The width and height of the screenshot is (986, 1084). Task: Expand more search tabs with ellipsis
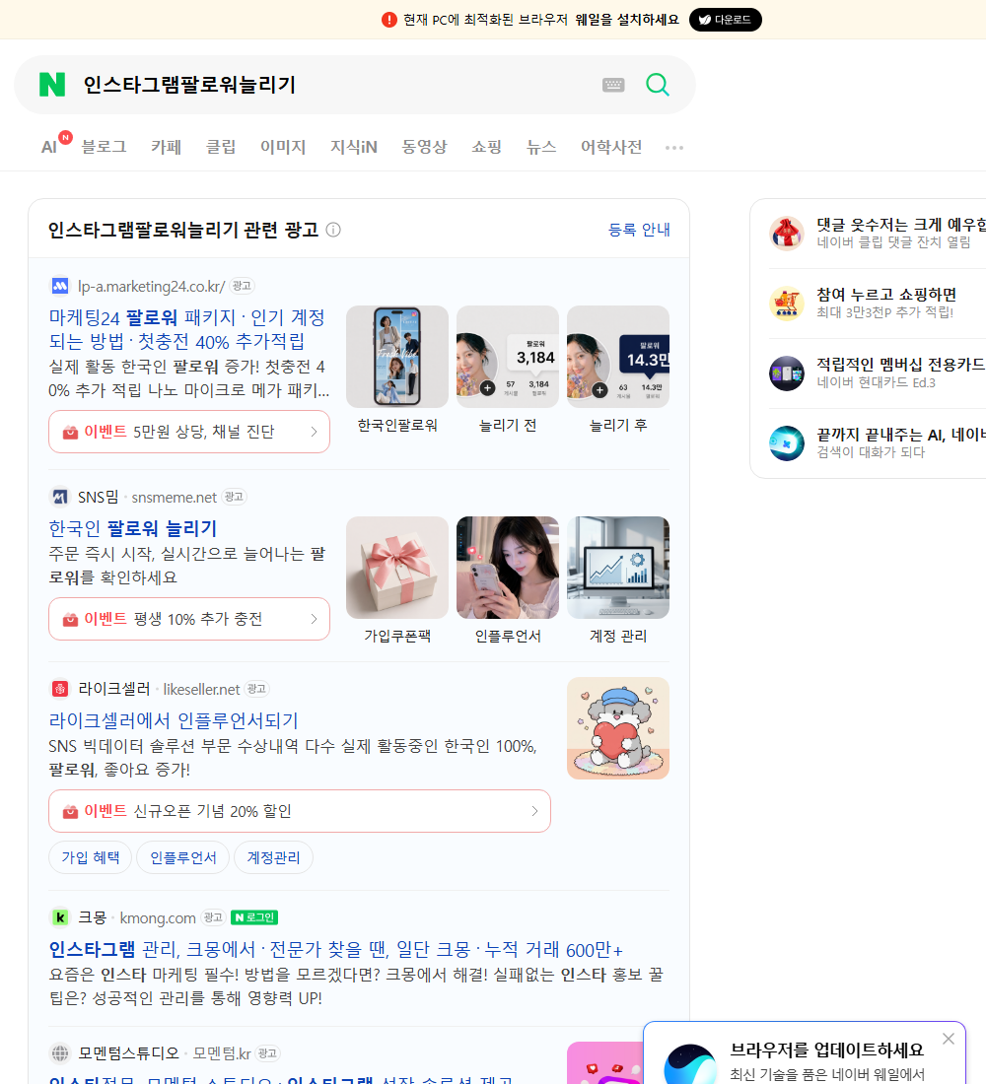[x=674, y=147]
